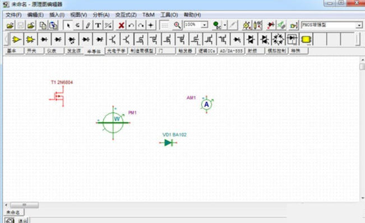Click the horizontal scrollbar thumb

(x=25, y=205)
